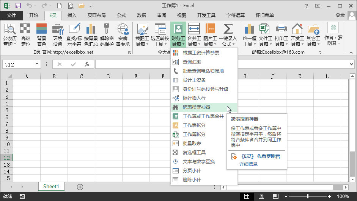Adjust the zoom slider handle
Viewport: 357px width, 201px height.
(308, 196)
